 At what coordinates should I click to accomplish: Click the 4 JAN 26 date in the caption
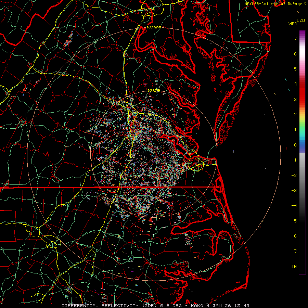tap(219, 306)
